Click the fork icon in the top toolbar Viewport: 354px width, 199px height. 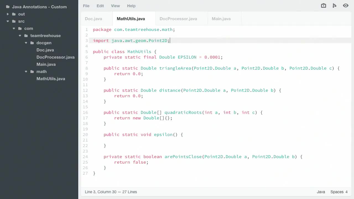click(x=335, y=6)
